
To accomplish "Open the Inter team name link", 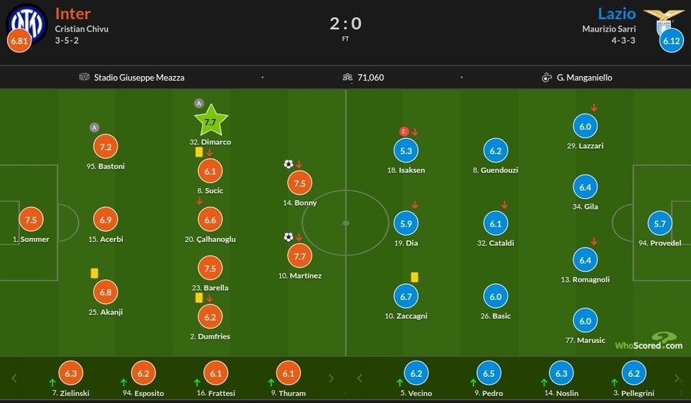I will point(73,14).
